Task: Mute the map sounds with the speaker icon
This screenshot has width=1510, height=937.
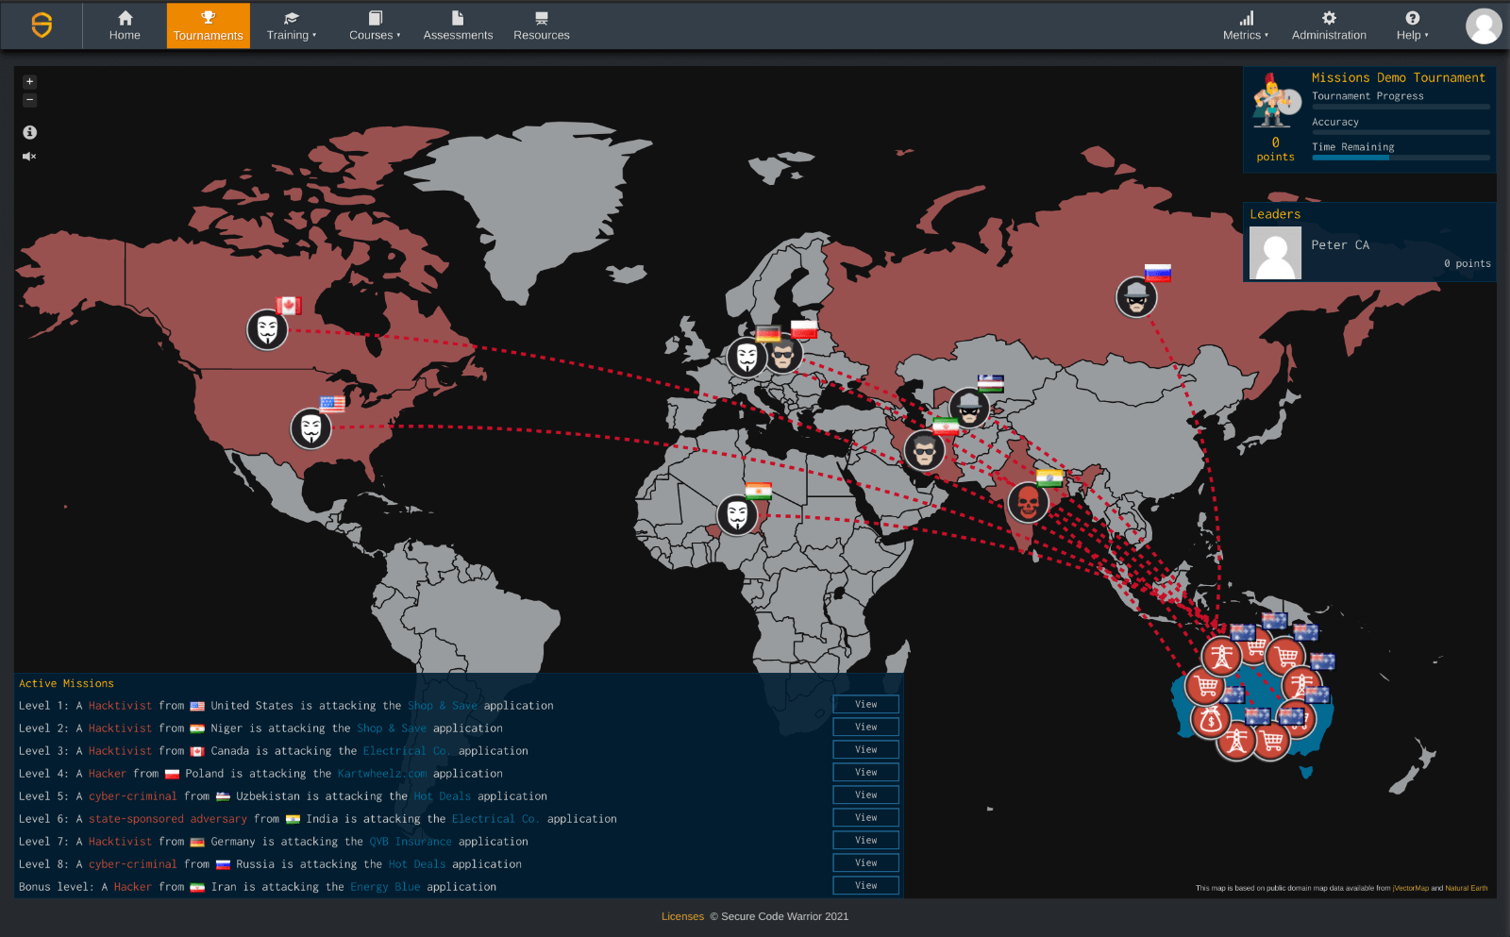Action: click(29, 156)
